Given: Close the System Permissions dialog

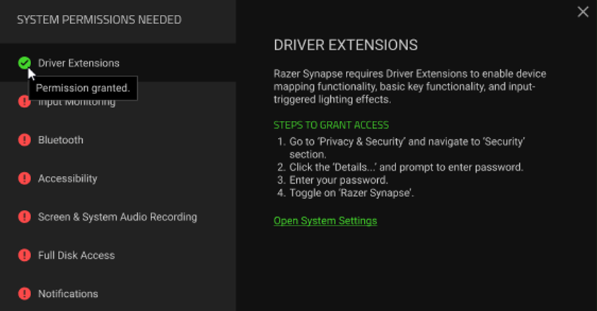Looking at the screenshot, I should (583, 12).
